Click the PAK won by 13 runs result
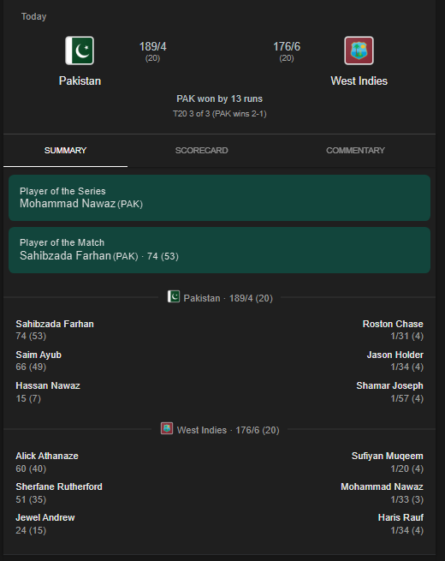This screenshot has width=445, height=561. [x=219, y=98]
